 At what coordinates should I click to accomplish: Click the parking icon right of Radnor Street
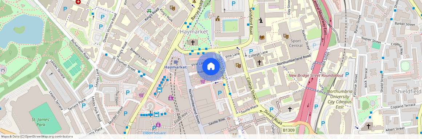pyautogui.click(x=314, y=45)
